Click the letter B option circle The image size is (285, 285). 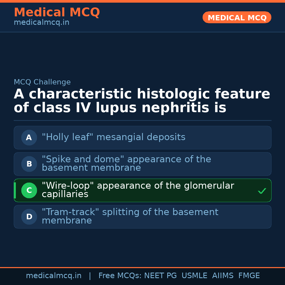point(29,164)
